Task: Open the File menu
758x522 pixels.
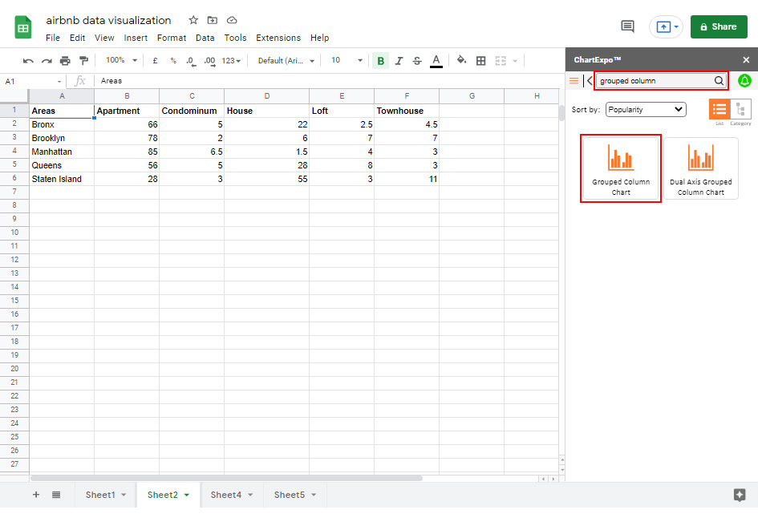Action: pyautogui.click(x=53, y=38)
